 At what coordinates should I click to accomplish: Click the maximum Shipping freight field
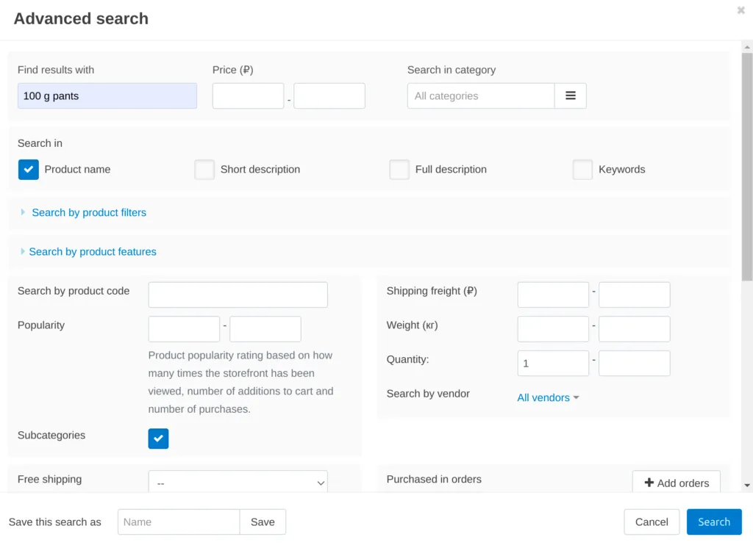[x=635, y=295]
